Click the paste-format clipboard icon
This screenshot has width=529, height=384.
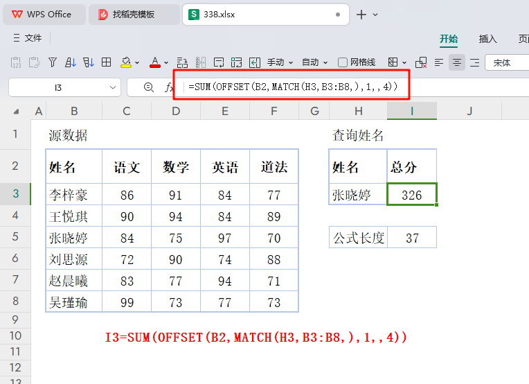34,62
